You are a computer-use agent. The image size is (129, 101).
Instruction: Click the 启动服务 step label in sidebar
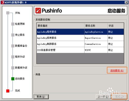click(20, 79)
